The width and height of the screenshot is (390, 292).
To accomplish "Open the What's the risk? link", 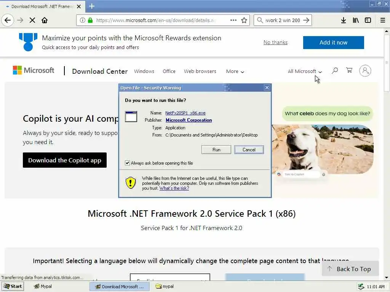I will click(x=174, y=188).
